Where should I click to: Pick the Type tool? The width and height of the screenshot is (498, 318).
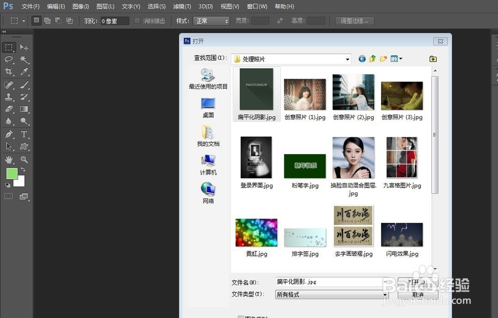[24, 134]
